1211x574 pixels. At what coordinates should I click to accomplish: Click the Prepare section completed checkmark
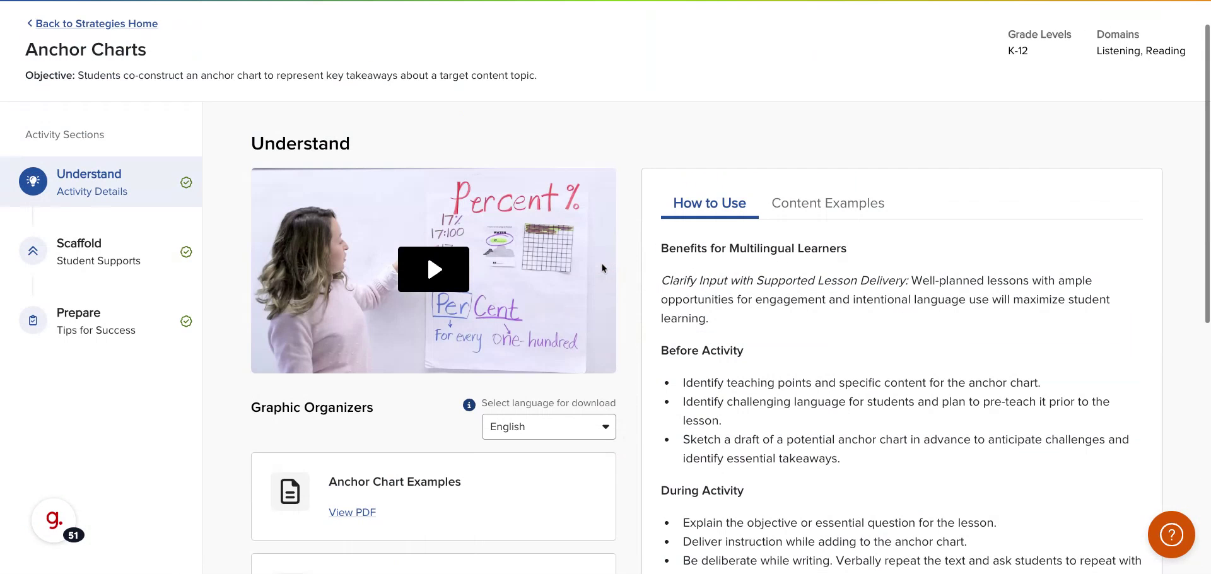[186, 321]
